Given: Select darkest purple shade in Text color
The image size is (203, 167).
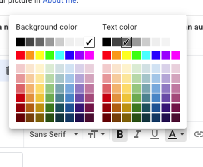Looking at the screenshot, I should pos(166,118).
